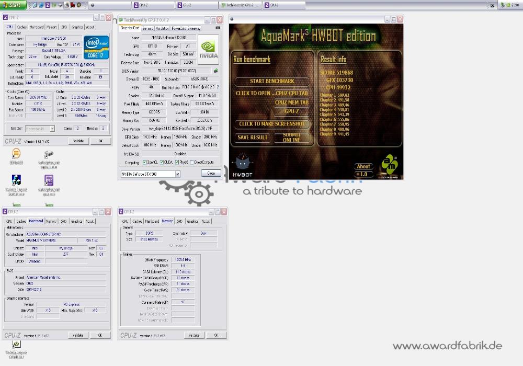Open the PowerColor Giveaway tab
The width and height of the screenshot is (523, 366).
186,28
